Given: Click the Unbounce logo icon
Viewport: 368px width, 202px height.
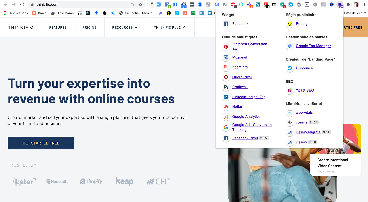Looking at the screenshot, I should (x=290, y=68).
